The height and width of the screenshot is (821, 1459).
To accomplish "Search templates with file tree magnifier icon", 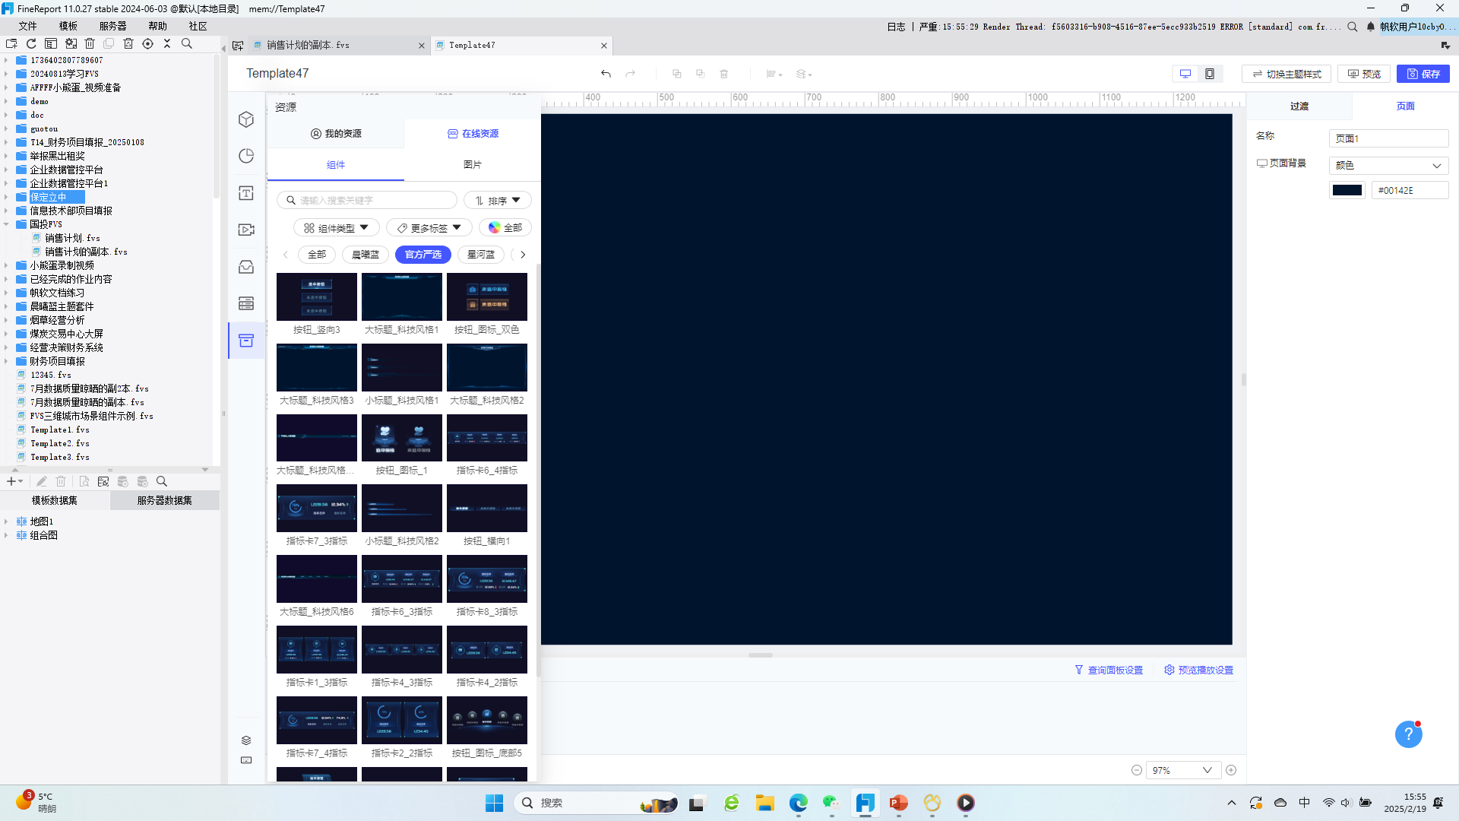I will (187, 43).
